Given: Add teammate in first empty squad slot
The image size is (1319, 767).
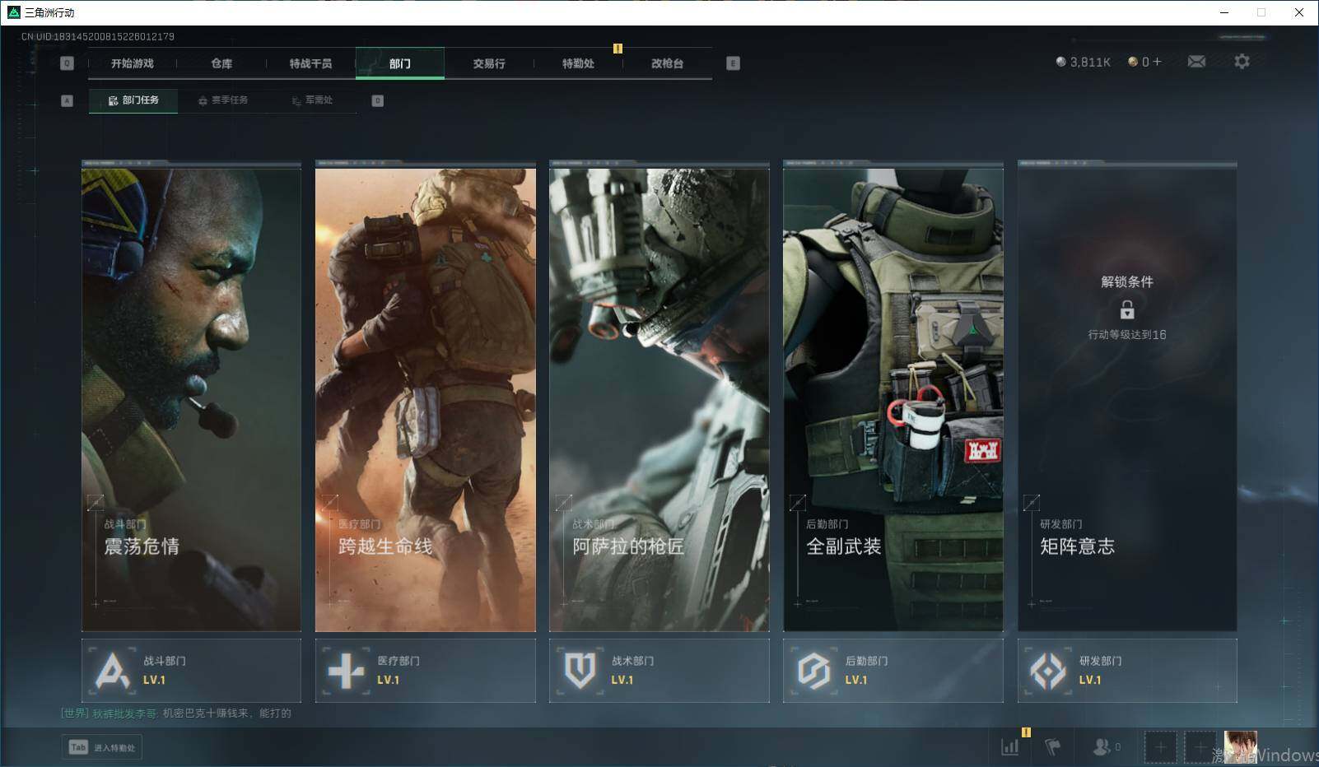Looking at the screenshot, I should click(1160, 747).
